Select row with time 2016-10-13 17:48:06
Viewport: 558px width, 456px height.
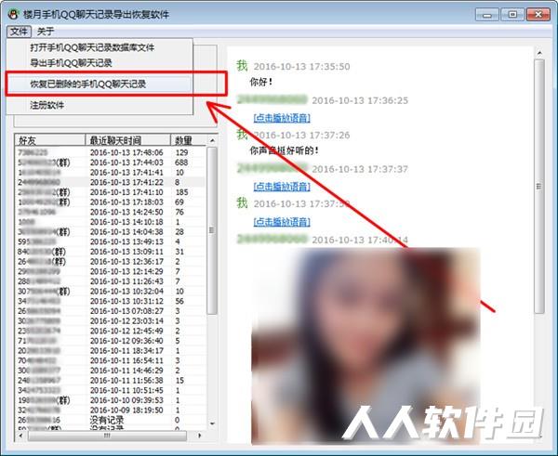click(x=110, y=152)
